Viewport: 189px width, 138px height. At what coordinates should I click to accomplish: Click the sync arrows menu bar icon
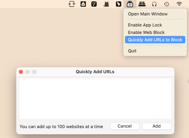72,4
